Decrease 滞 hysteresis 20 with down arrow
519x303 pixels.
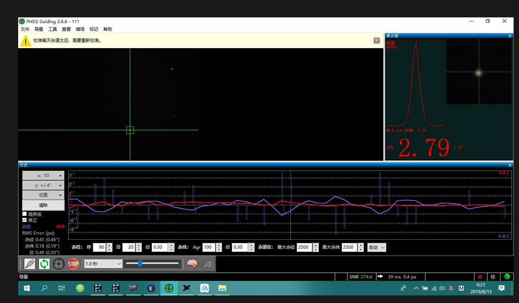139,249
